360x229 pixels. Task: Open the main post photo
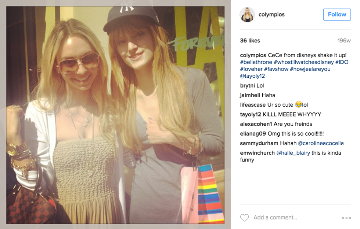(115, 115)
